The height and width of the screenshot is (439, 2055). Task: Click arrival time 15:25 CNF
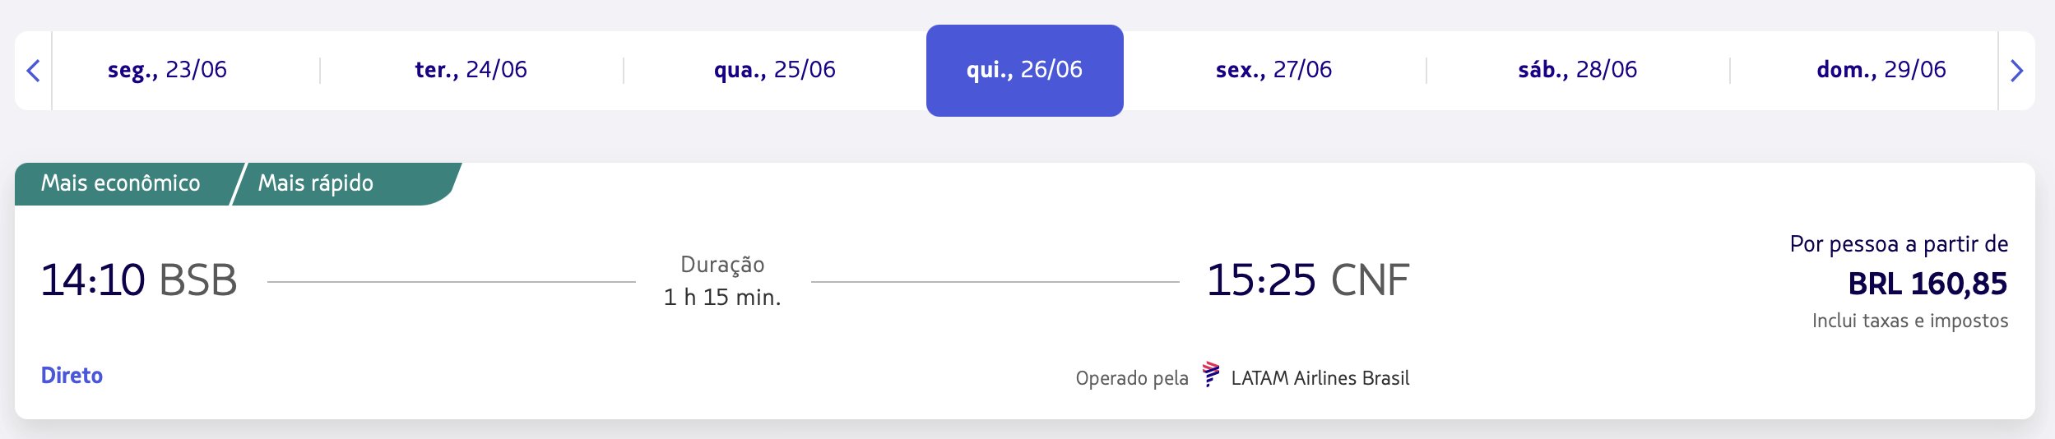click(x=1308, y=280)
